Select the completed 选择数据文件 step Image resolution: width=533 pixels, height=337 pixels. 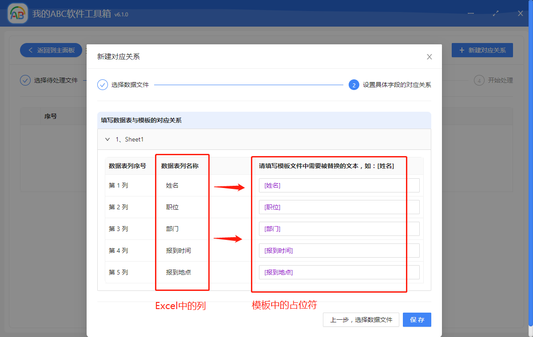tap(128, 84)
